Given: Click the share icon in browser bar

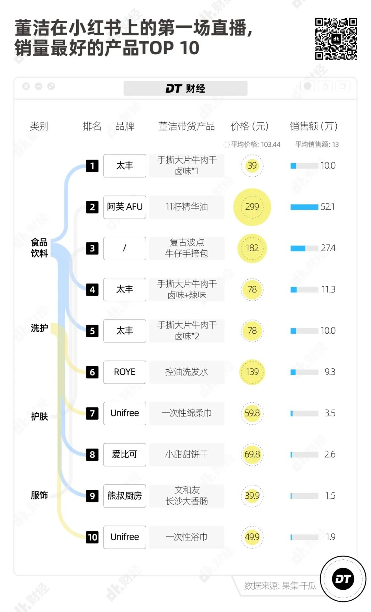Looking at the screenshot, I should coord(325,86).
